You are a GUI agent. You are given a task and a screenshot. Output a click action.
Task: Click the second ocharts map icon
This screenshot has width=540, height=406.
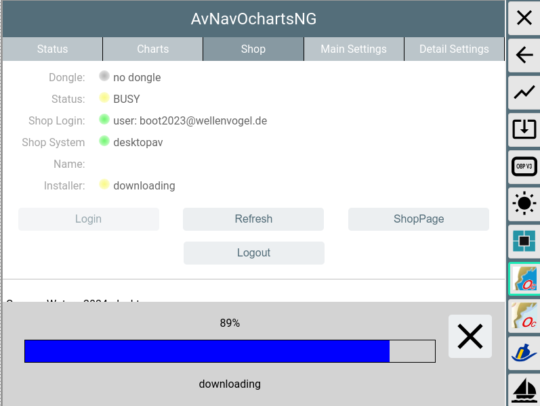[x=525, y=315]
